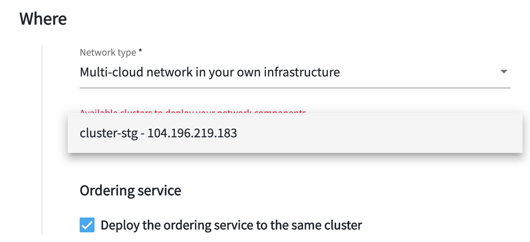Click the word cluster-stg in dropdown popup

click(109, 133)
